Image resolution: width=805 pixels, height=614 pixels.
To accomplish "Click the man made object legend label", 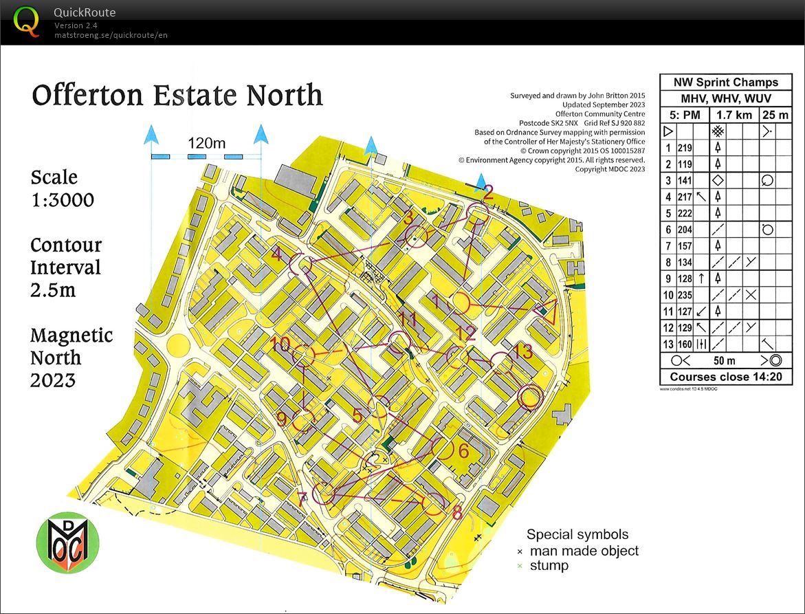I will 584,551.
